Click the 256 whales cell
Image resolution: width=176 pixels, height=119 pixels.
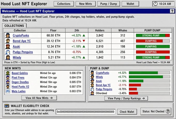(x=123, y=52)
